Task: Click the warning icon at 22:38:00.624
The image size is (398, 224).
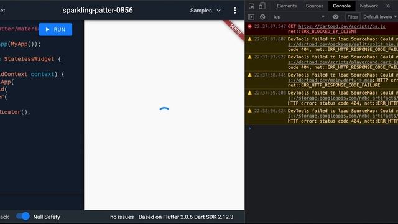Action: click(250, 111)
